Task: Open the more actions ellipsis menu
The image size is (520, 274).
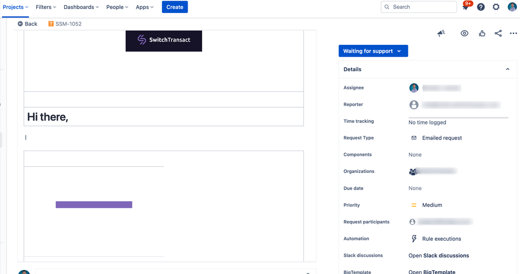Action: tap(513, 33)
